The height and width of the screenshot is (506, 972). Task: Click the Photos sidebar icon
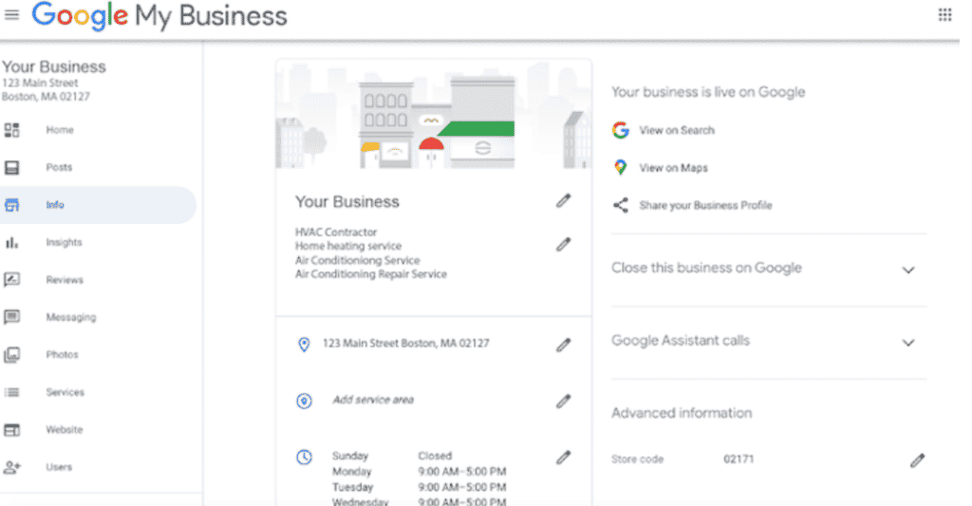[11, 355]
